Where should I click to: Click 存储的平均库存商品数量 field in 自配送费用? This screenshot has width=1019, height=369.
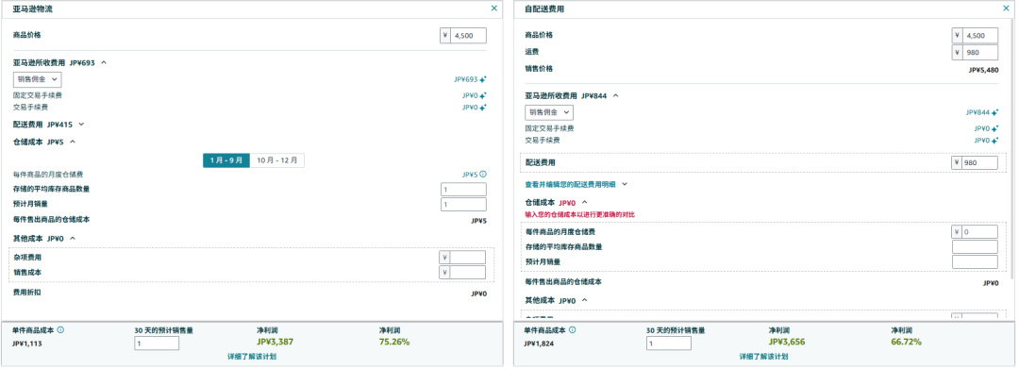[x=975, y=247]
